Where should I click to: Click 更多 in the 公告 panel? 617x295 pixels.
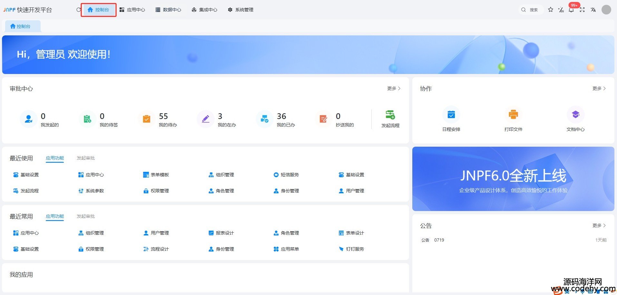pyautogui.click(x=599, y=226)
